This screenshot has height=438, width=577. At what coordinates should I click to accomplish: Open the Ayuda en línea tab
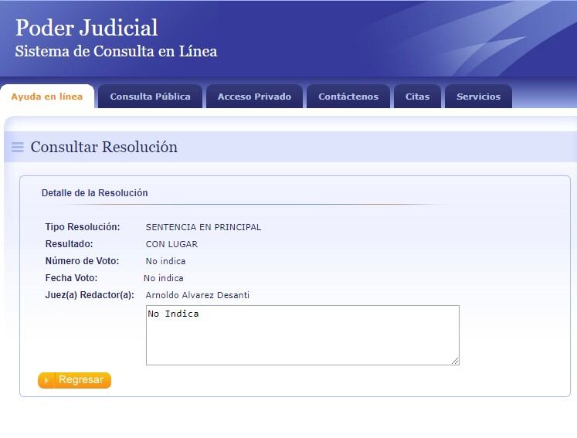[47, 97]
